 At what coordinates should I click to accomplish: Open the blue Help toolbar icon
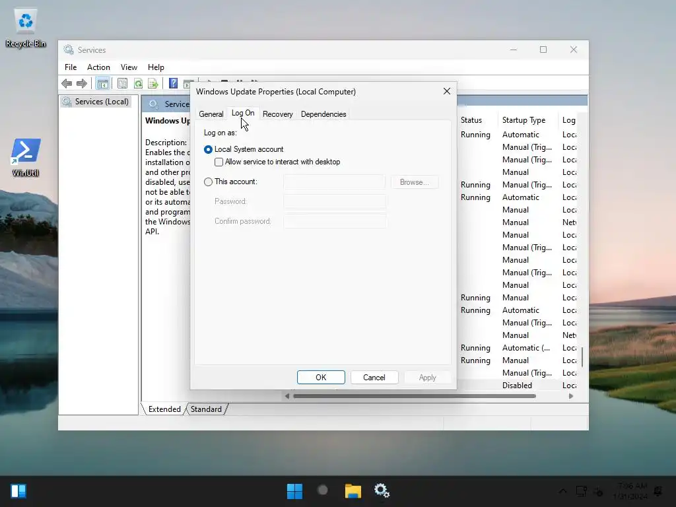[173, 83]
